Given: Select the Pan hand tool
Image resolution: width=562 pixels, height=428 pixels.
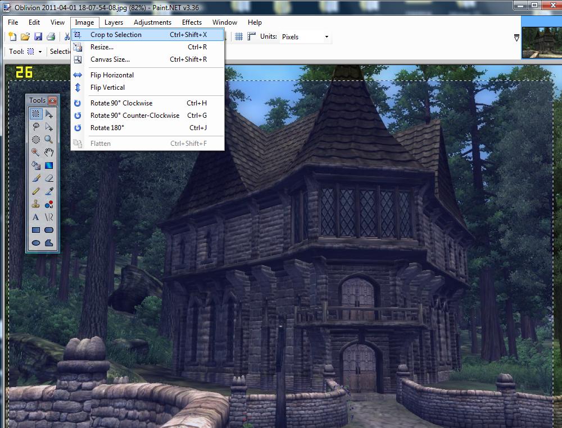Looking at the screenshot, I should 49,153.
